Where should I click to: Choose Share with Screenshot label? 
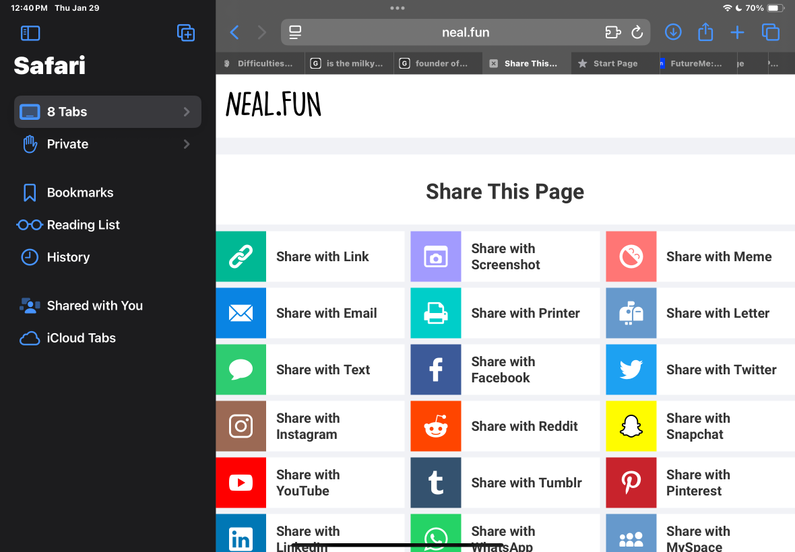coord(505,256)
